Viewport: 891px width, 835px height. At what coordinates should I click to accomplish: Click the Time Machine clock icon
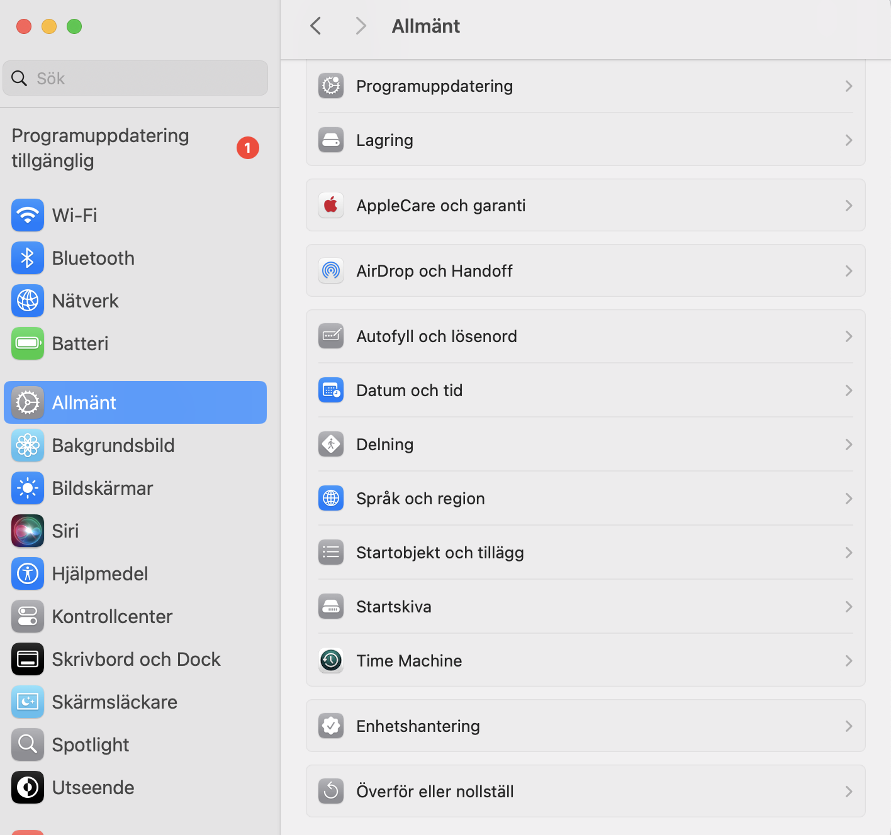tap(331, 660)
